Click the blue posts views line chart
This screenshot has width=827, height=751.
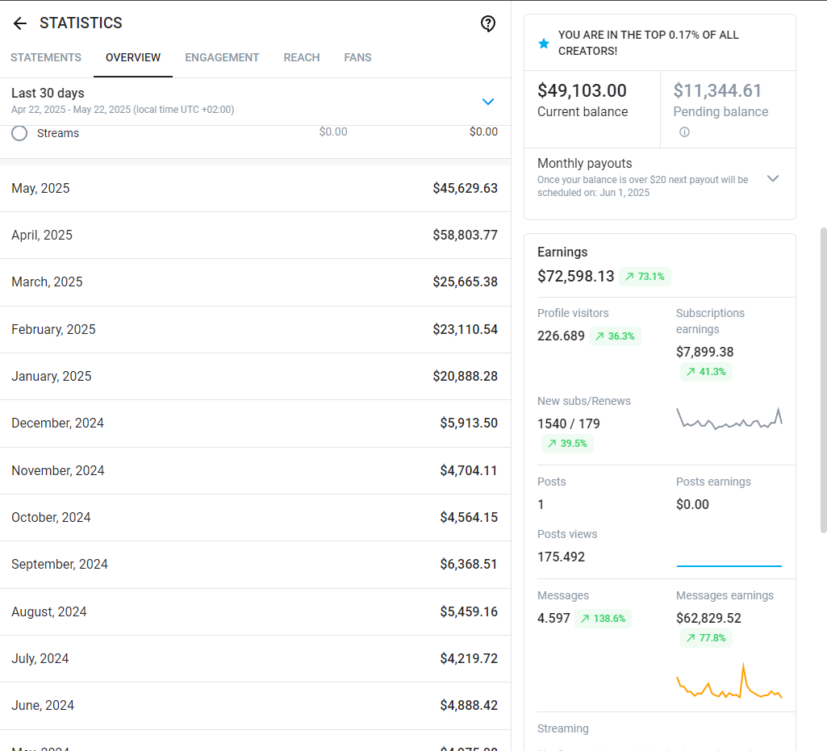[x=729, y=565]
